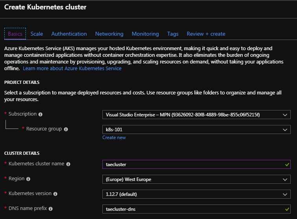Select the Review + create tab
The image size is (297, 219).
tap(206, 34)
